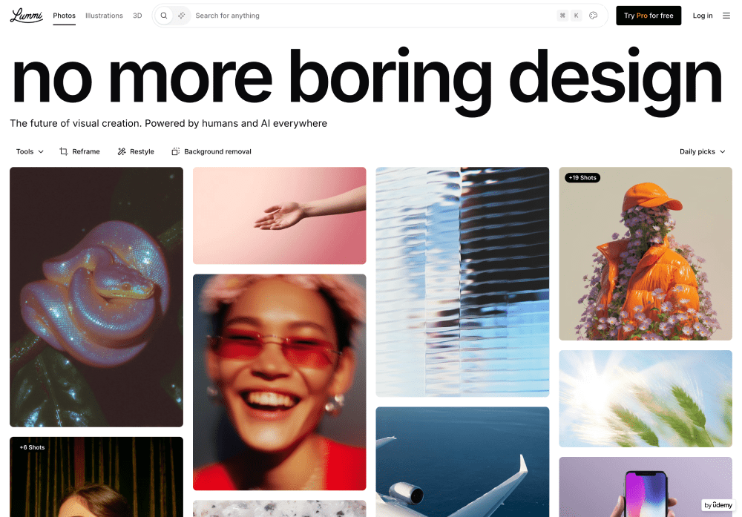This screenshot has height=517, width=742.
Task: Open the Daily picks sort dropdown
Action: pyautogui.click(x=702, y=151)
